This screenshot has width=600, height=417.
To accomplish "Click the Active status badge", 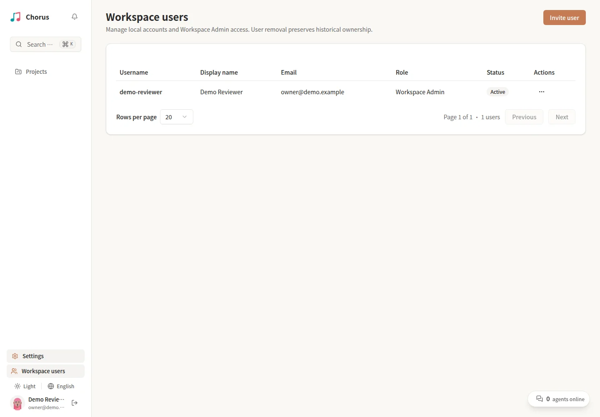I will 497,92.
